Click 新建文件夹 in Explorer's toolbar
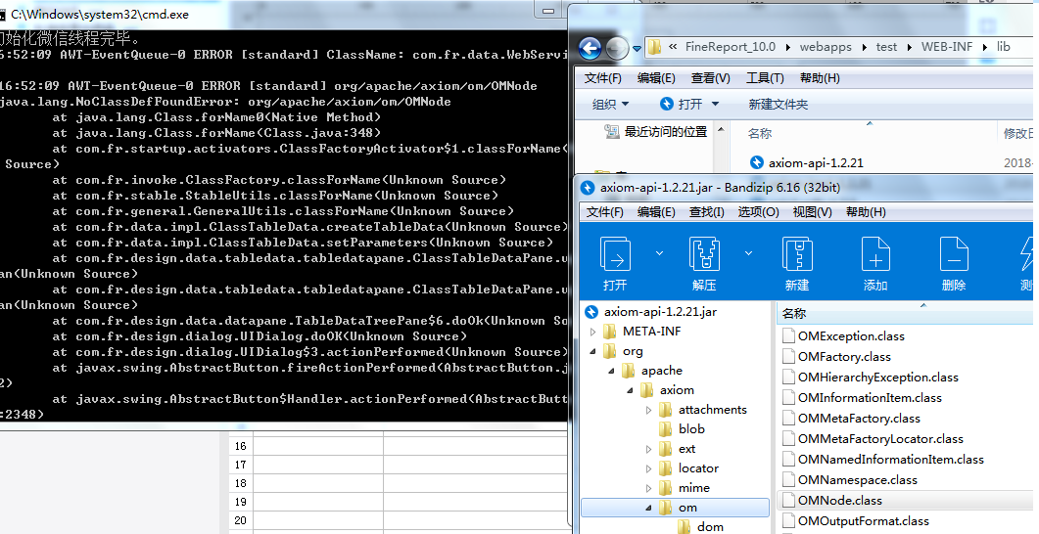 pos(778,104)
